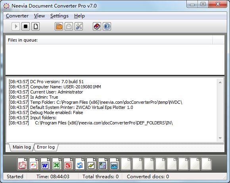Click the 'Temp Folder' log line
Screen dimensions: 230x183
coord(95,102)
